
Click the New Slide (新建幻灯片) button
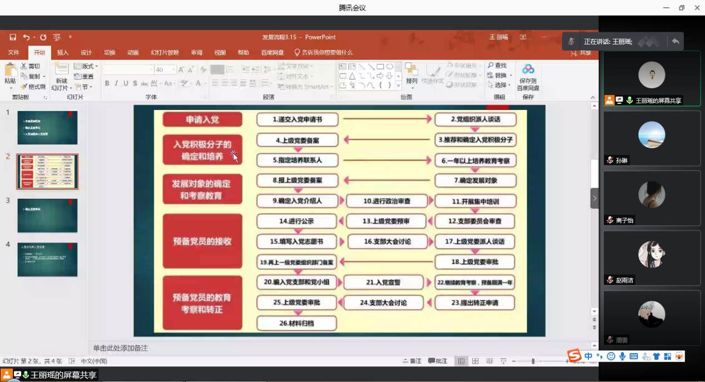60,78
